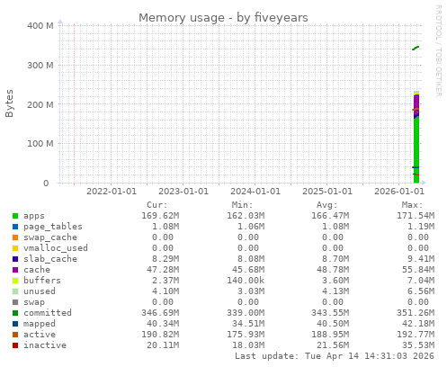Image resolution: width=447 pixels, height=367 pixels.
Task: Click the orange swap_cache legend swatch
Action: 15,237
